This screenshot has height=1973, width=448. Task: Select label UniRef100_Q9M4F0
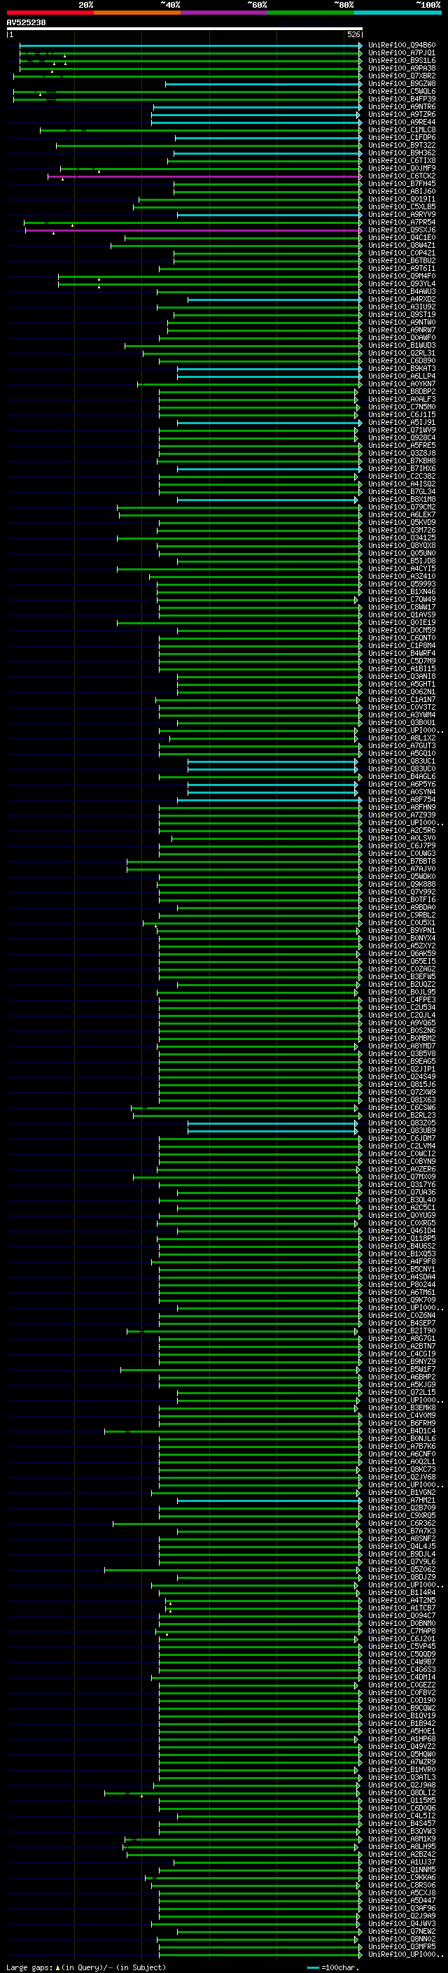tap(402, 276)
